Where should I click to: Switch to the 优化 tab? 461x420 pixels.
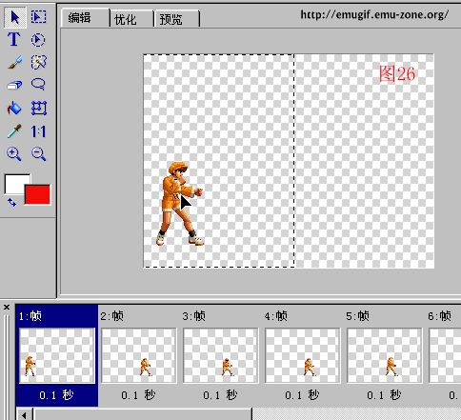click(132, 19)
